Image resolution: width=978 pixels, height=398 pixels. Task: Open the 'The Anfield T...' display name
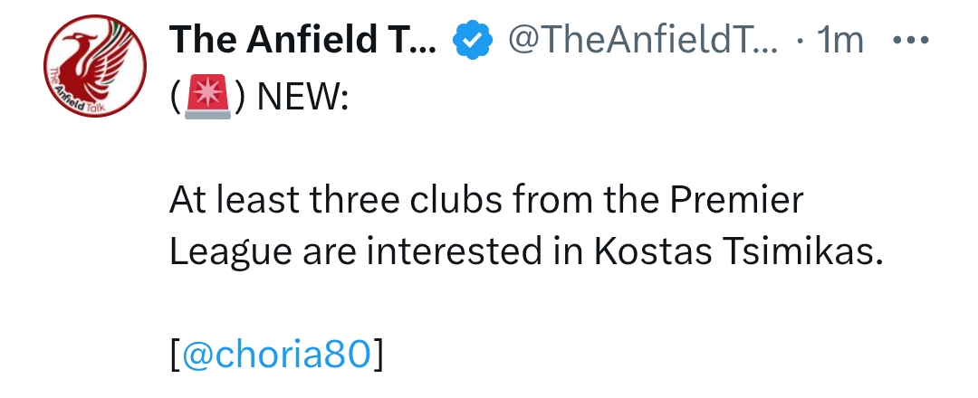tap(303, 40)
